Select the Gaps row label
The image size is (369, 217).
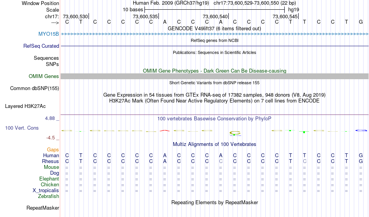click(x=53, y=150)
